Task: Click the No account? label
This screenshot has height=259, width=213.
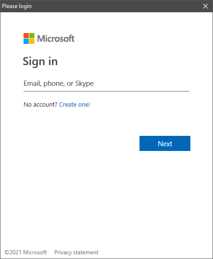Action: [40, 105]
